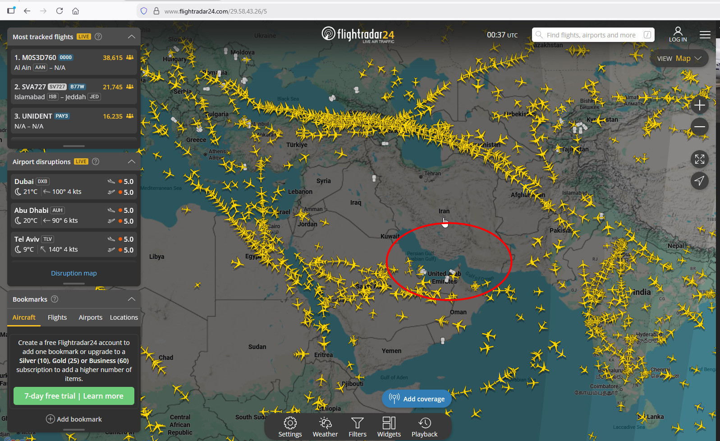The image size is (720, 441).
Task: Open Abu Dhabi AUH disruption row
Action: (74, 216)
